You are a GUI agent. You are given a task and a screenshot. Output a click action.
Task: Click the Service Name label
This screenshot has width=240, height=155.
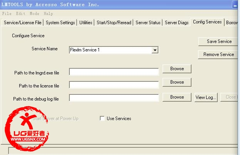[x=45, y=49]
